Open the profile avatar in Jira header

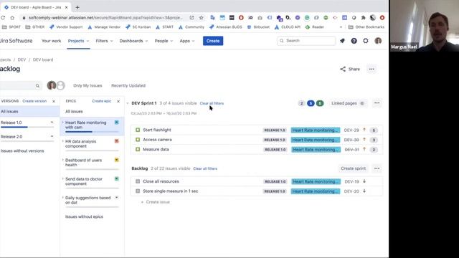click(378, 41)
